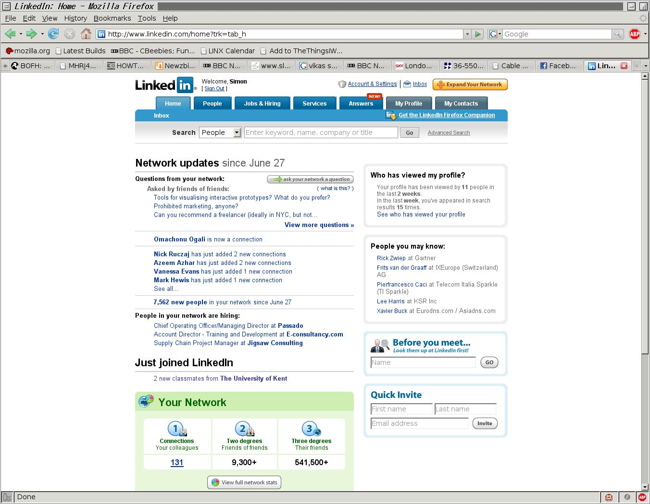Open the Google search engine selector dropdown

point(496,34)
